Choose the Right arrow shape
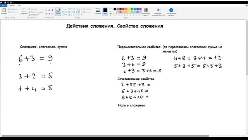Screen dimensions: 248x140 pyautogui.click(x=74, y=12)
